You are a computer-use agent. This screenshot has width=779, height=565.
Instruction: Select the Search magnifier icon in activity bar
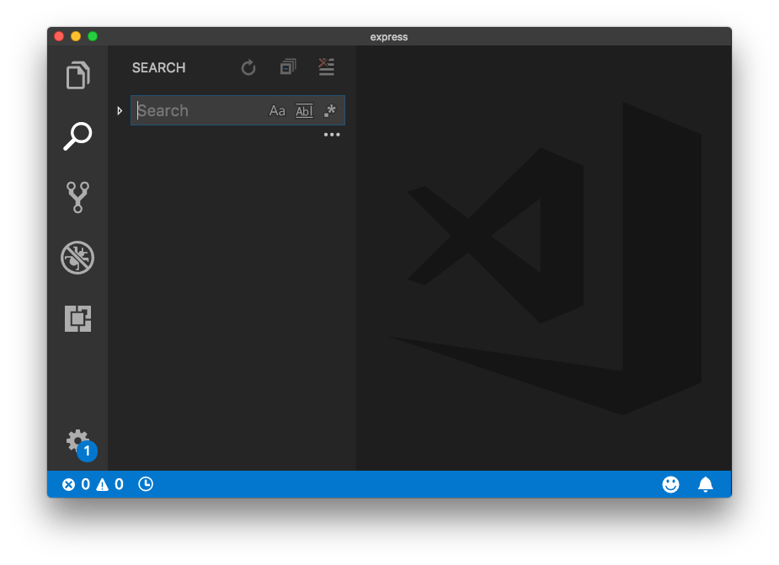[77, 136]
